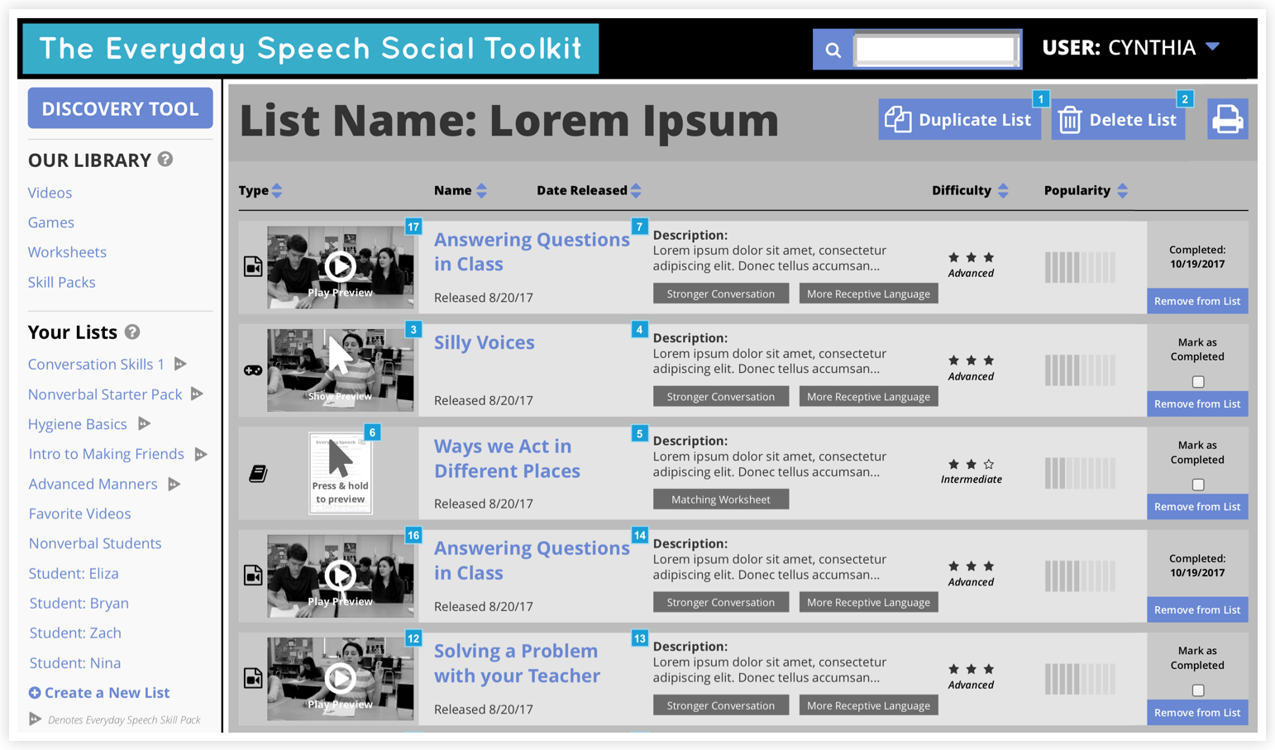This screenshot has width=1275, height=750.
Task: Click the printer icon
Action: tap(1227, 120)
